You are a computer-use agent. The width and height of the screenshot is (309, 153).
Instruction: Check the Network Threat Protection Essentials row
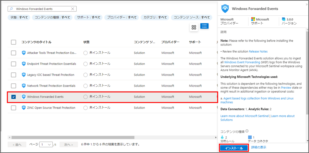point(14,86)
